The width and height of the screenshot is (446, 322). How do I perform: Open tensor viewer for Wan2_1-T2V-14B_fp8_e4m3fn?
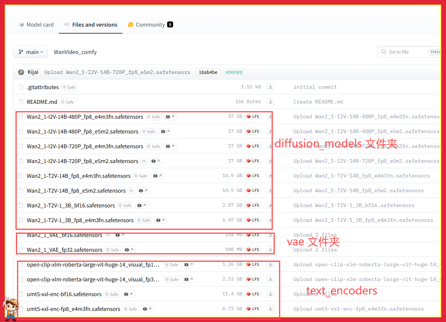(158, 176)
